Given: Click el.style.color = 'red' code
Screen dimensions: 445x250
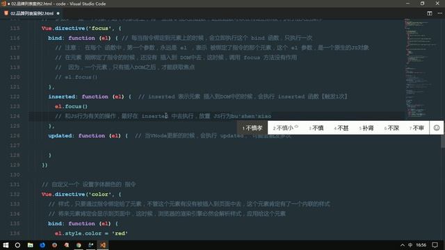Looking at the screenshot, I should tap(91, 233).
